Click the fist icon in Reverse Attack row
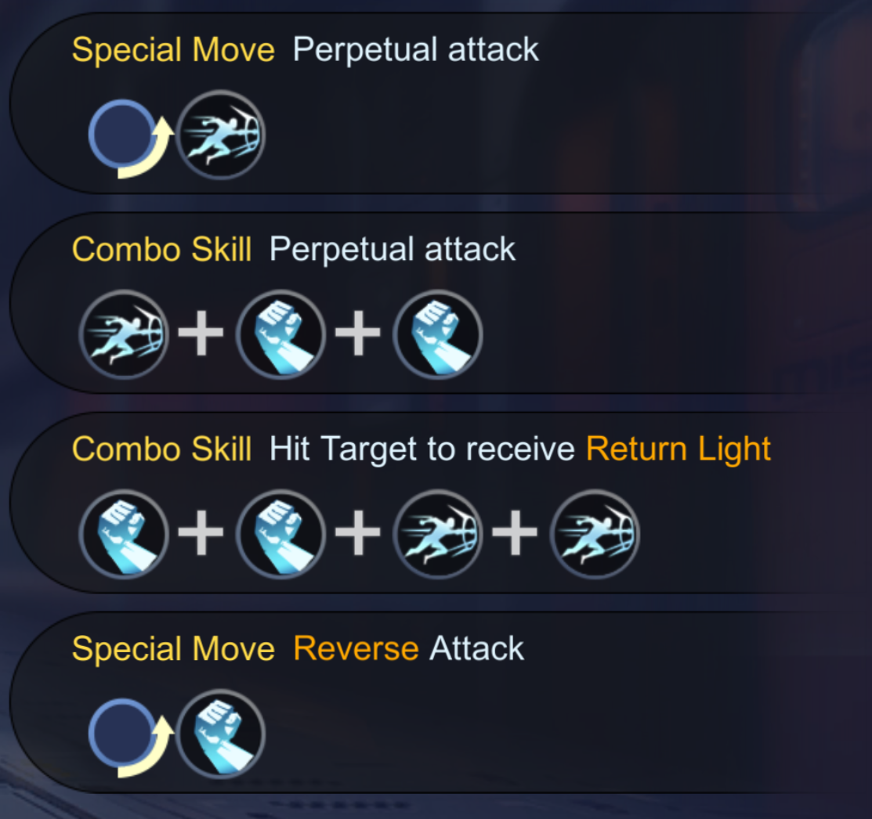The image size is (872, 819). click(220, 734)
